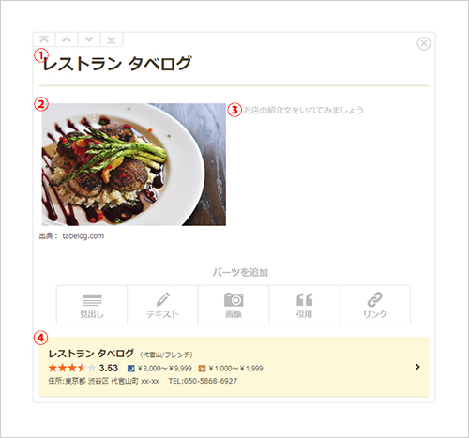This screenshot has height=438, width=469.
Task: Add a テキスト text part
Action: tap(162, 305)
